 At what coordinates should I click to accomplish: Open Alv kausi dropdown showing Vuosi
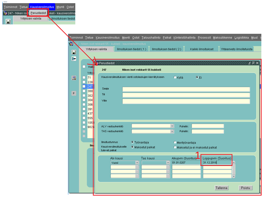pos(137,163)
